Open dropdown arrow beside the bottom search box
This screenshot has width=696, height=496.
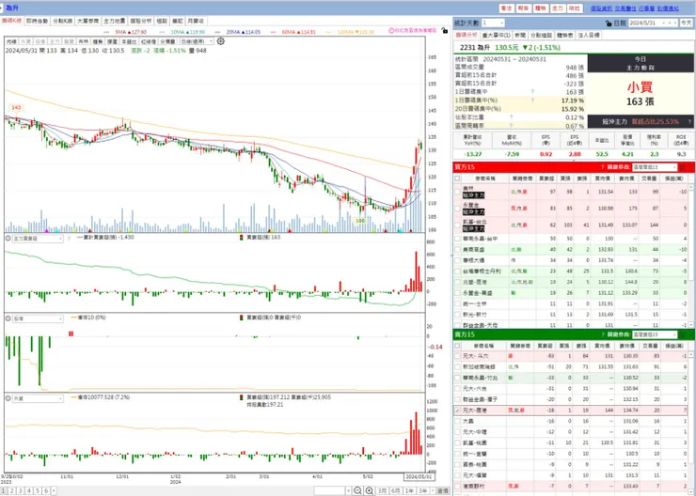348,490
